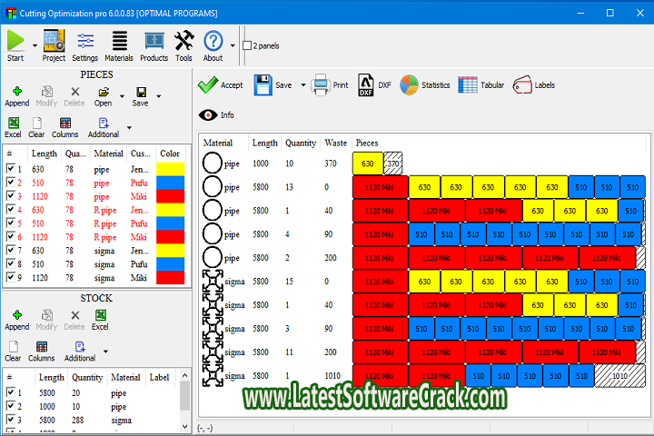Image resolution: width=654 pixels, height=436 pixels.
Task: Select the yellow color swatch of row 1
Action: (170, 169)
